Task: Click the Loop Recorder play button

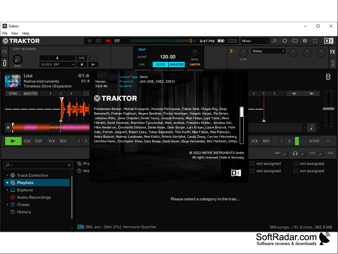Action: [x=93, y=64]
